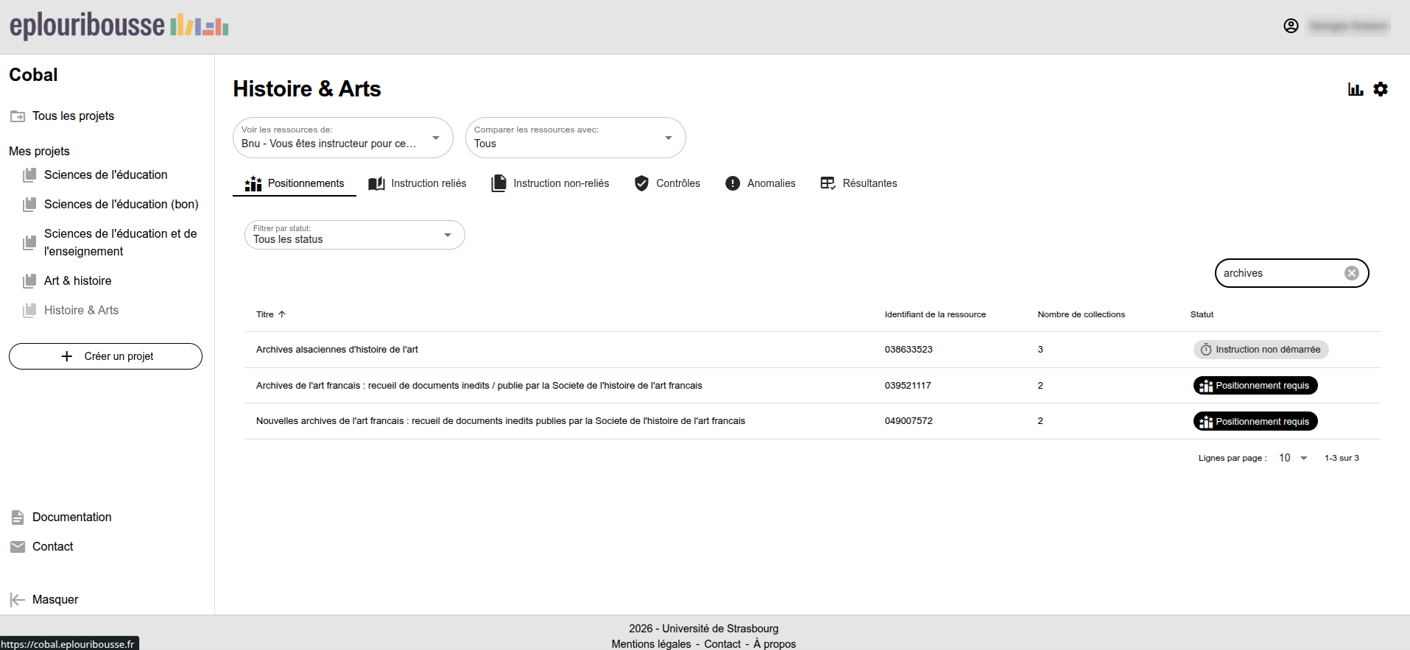The image size is (1410, 650).
Task: Click into the archives search input
Action: click(x=1277, y=273)
